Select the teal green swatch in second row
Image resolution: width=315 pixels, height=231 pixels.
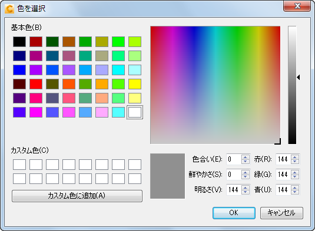tap(85, 55)
